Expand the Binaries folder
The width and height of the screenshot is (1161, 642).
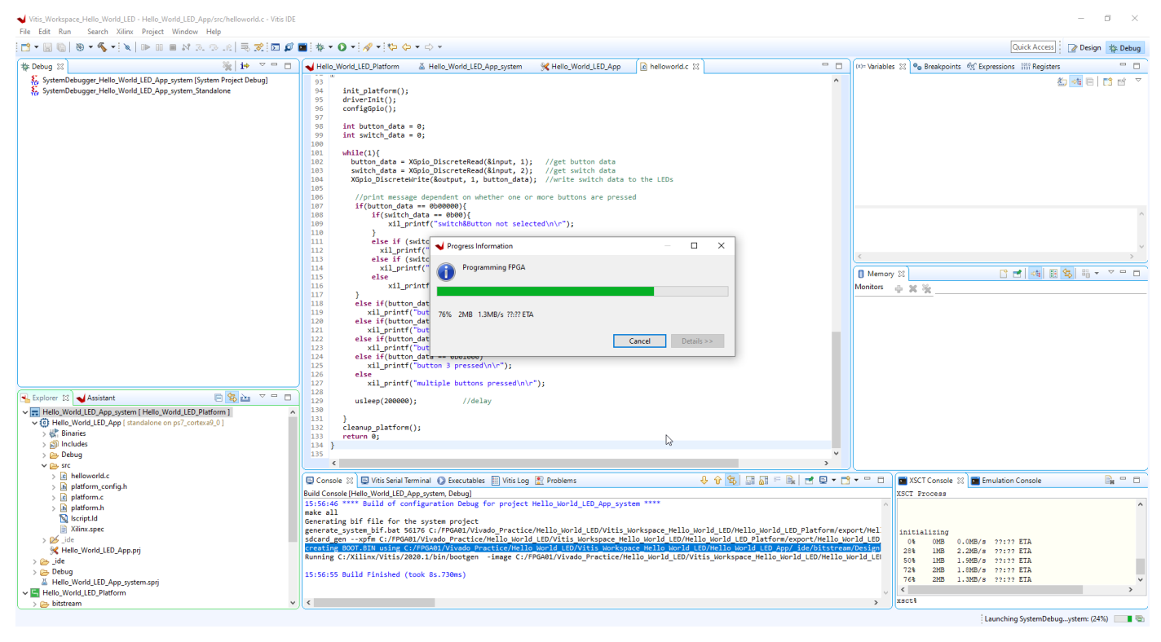click(x=44, y=433)
